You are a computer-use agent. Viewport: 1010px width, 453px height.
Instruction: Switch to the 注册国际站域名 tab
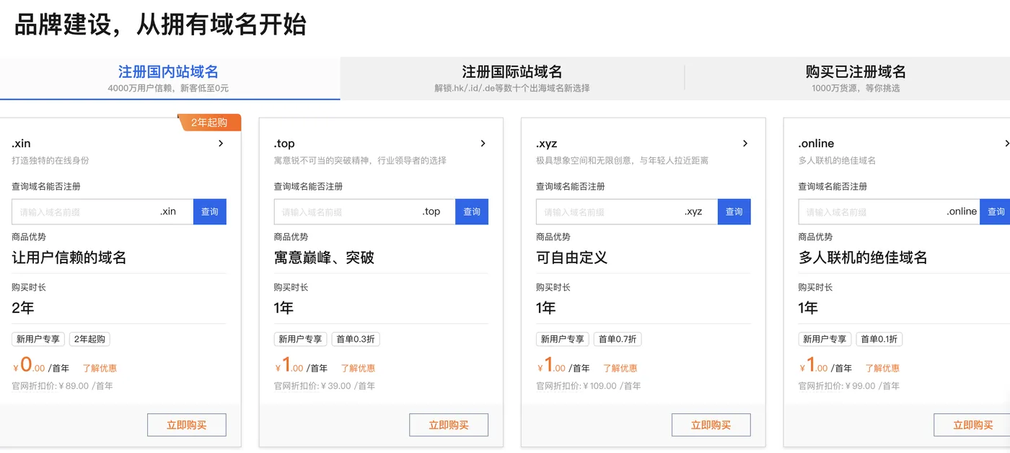click(x=512, y=77)
